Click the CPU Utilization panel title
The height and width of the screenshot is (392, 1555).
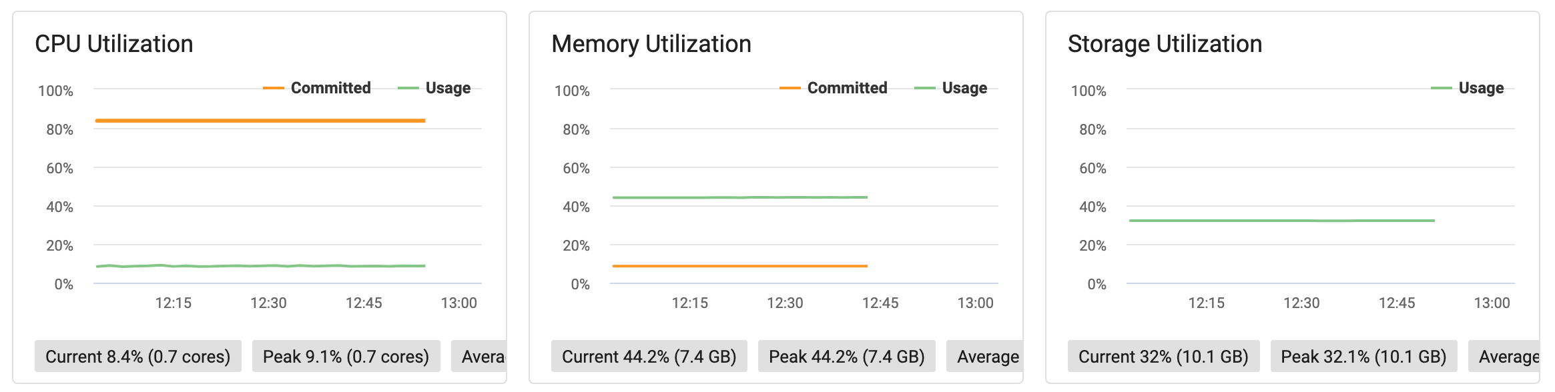[114, 44]
